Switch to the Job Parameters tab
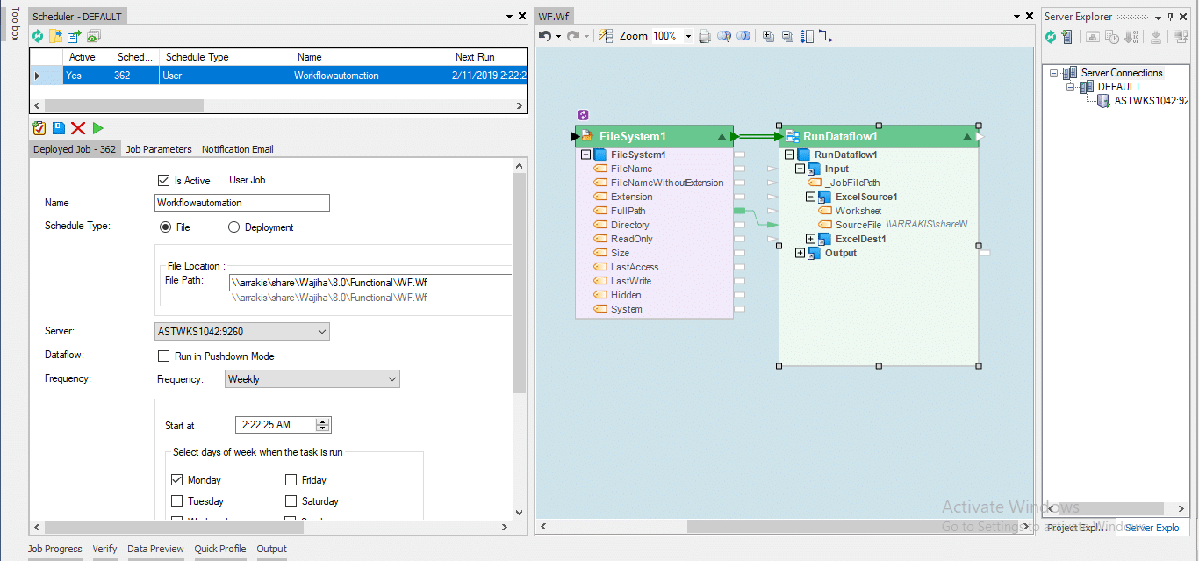This screenshot has height=561, width=1199. click(159, 149)
